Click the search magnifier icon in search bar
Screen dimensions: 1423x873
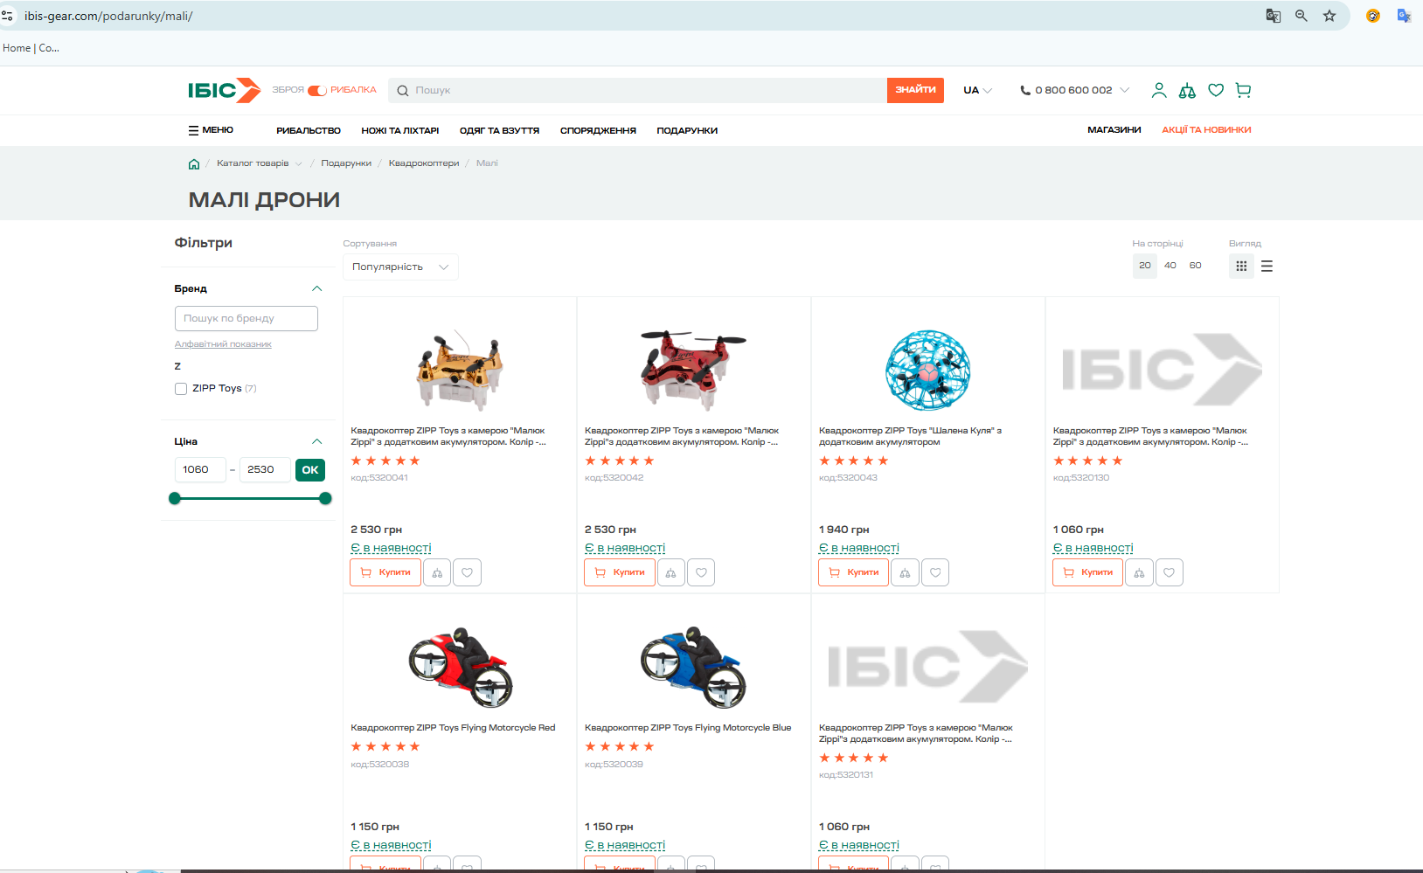pyautogui.click(x=403, y=90)
